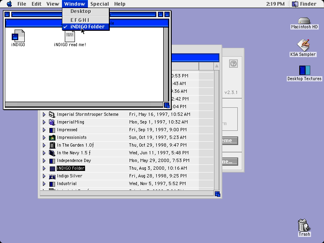Select the iNDIGO read me! document icon
324x243 pixels.
point(70,36)
